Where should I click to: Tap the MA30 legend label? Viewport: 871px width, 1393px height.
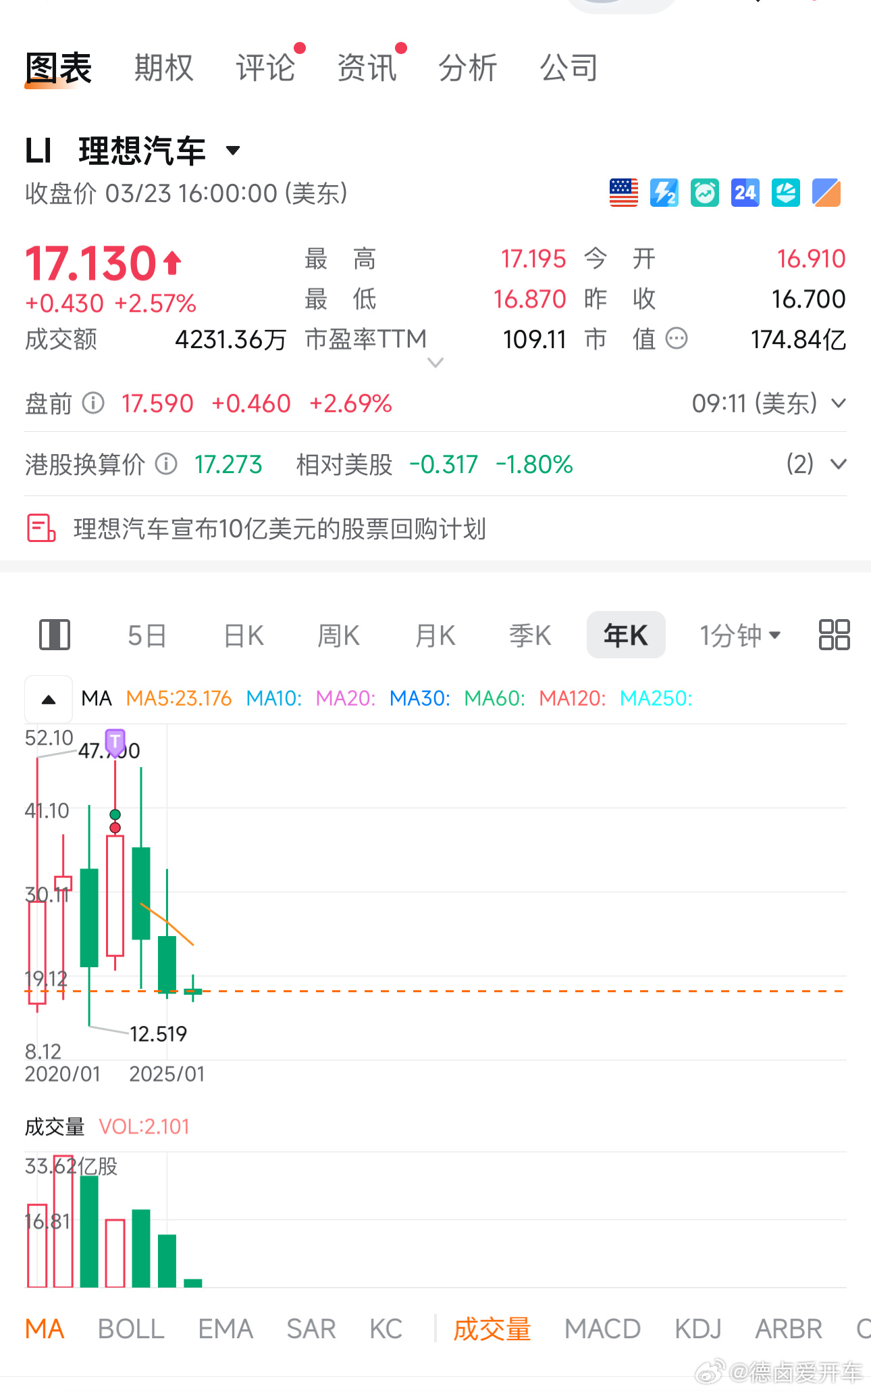pos(420,698)
